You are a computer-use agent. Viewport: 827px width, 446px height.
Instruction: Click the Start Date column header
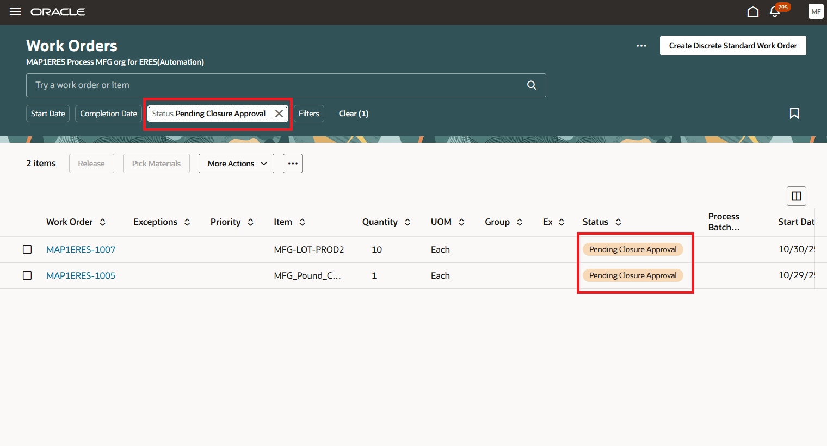tap(797, 222)
